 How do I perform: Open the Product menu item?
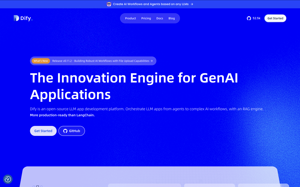point(130,18)
